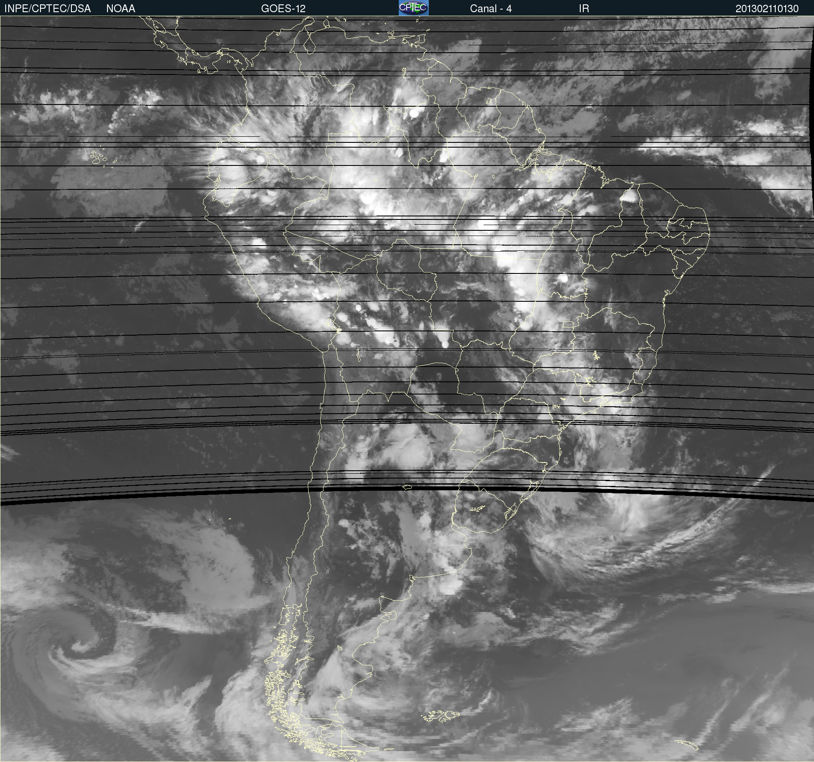Click the 201302110130 timestamp
Viewport: 814px width, 762px height.
pos(767,8)
